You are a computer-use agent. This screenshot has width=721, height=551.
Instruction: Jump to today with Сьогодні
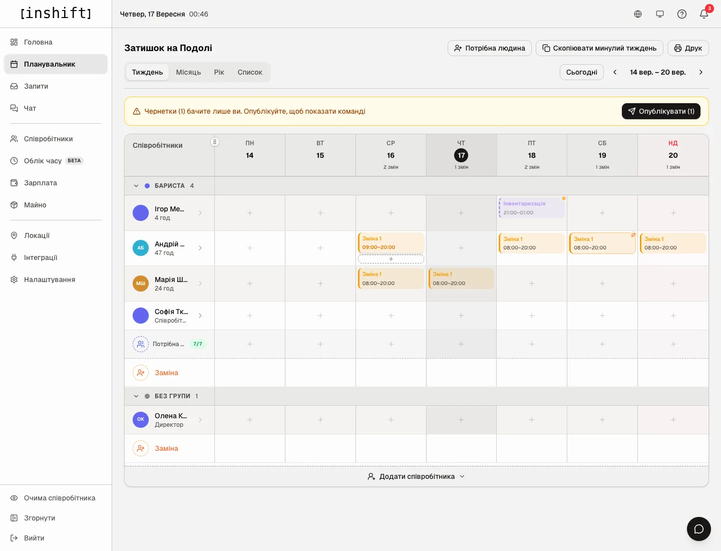[x=582, y=72]
